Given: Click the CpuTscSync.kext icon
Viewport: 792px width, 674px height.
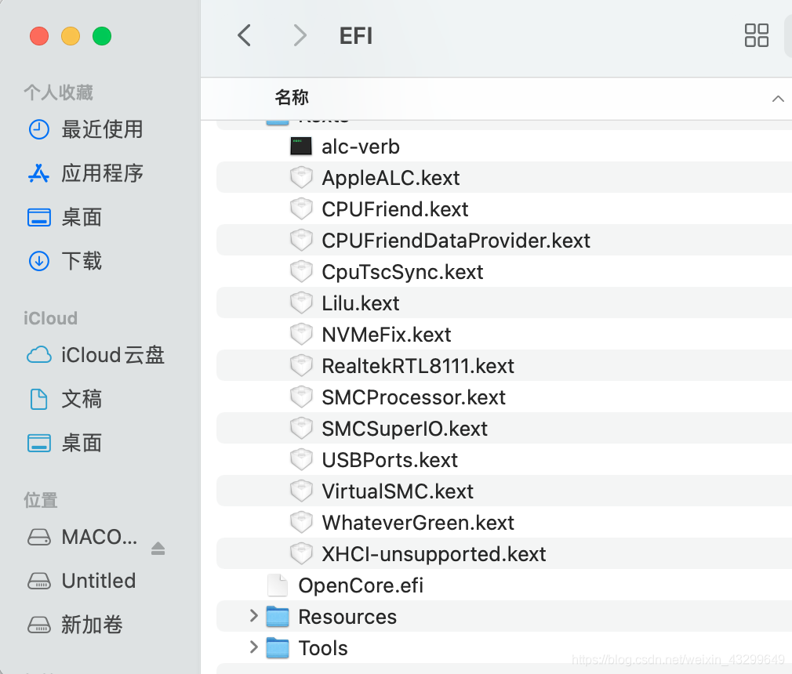Looking at the screenshot, I should point(301,272).
